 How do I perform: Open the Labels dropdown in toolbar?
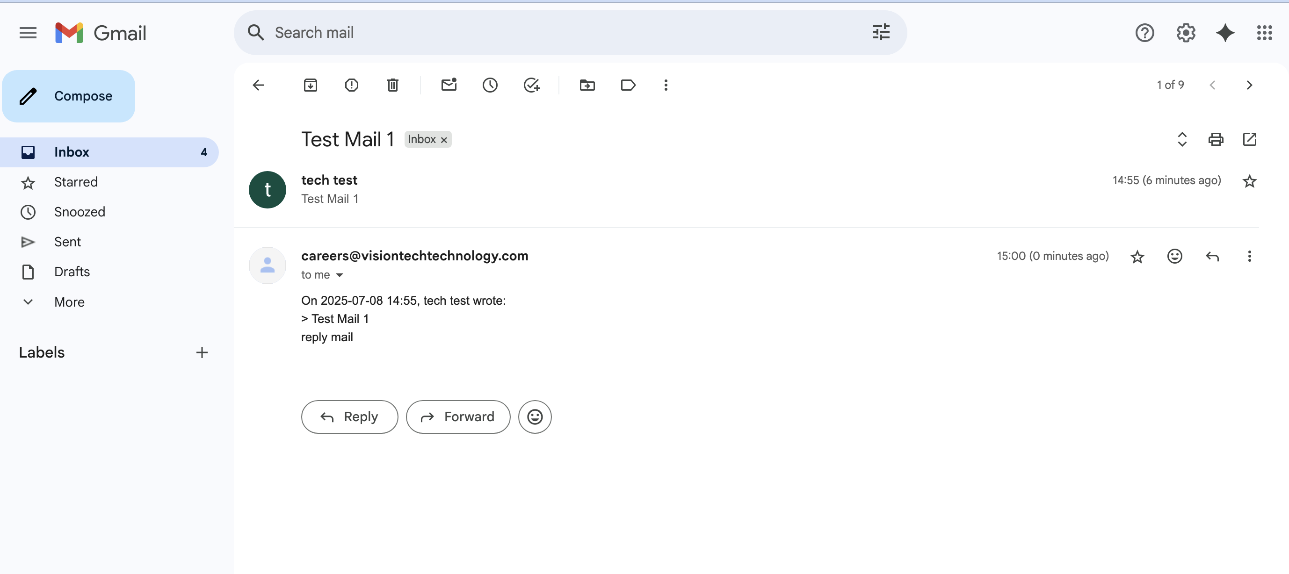[628, 85]
